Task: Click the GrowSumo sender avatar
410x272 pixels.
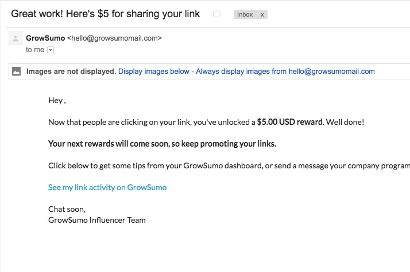Action: coord(16,38)
